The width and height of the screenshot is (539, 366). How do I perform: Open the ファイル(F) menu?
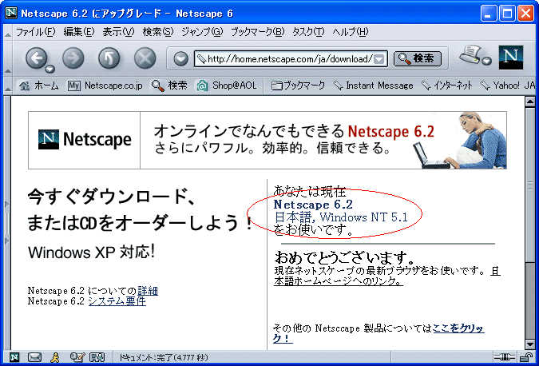[35, 32]
